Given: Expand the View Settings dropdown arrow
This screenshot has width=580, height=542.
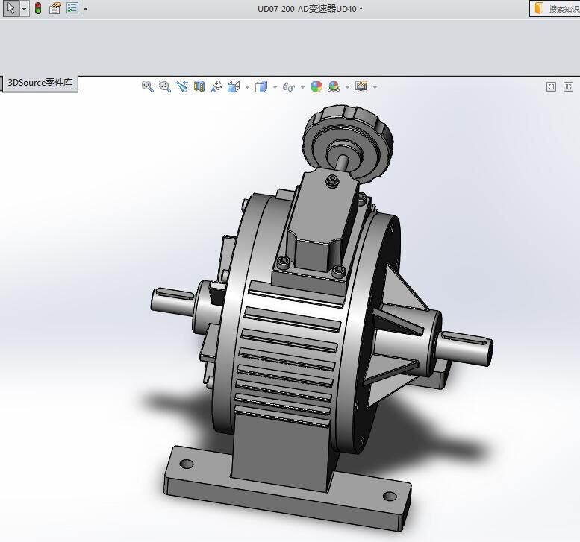Looking at the screenshot, I should [x=375, y=87].
